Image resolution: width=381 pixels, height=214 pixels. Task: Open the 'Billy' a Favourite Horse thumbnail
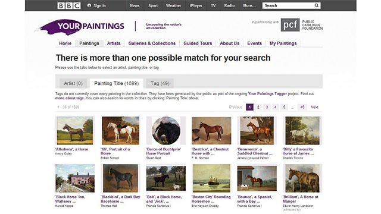[x=302, y=131]
